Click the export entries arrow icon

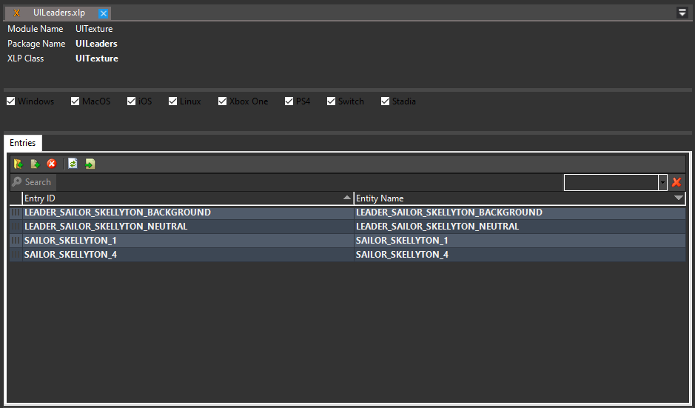(90, 164)
